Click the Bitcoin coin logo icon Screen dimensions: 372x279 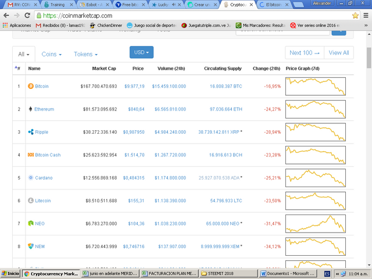(x=31, y=86)
